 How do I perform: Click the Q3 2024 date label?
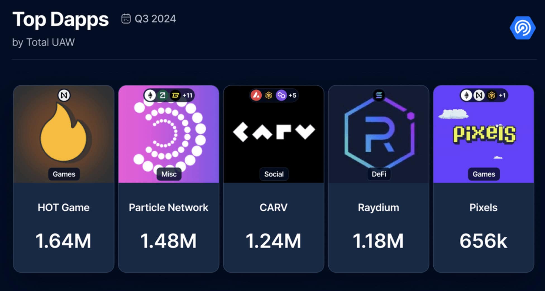155,19
